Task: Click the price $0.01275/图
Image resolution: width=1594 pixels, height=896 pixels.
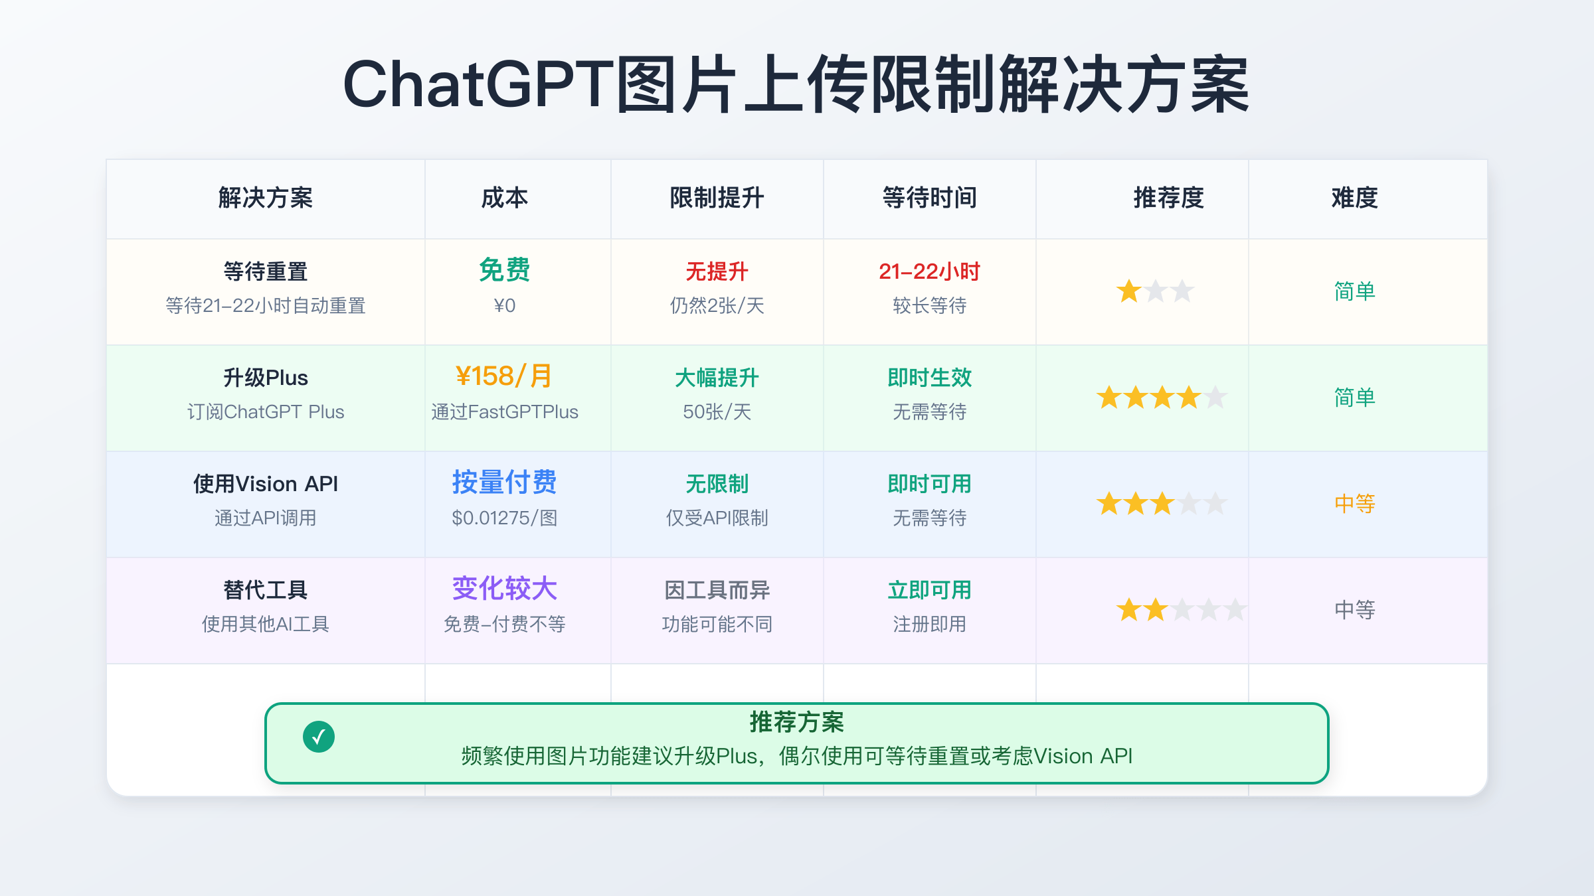Action: (x=505, y=518)
